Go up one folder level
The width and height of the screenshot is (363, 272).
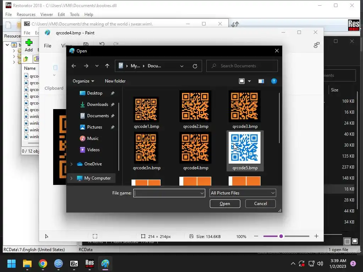pos(107,66)
